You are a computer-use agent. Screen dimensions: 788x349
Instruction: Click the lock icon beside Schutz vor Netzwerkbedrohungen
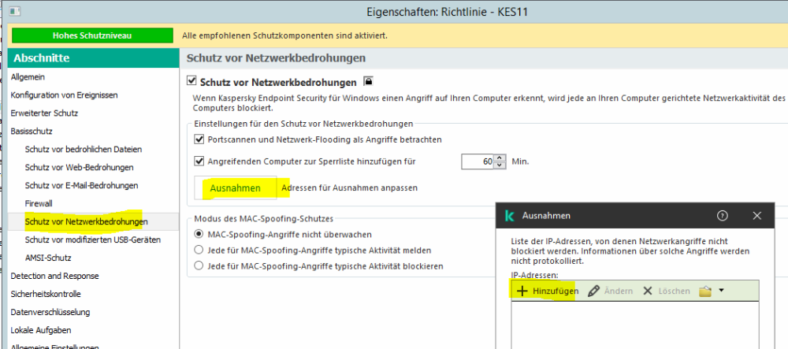[x=368, y=81]
